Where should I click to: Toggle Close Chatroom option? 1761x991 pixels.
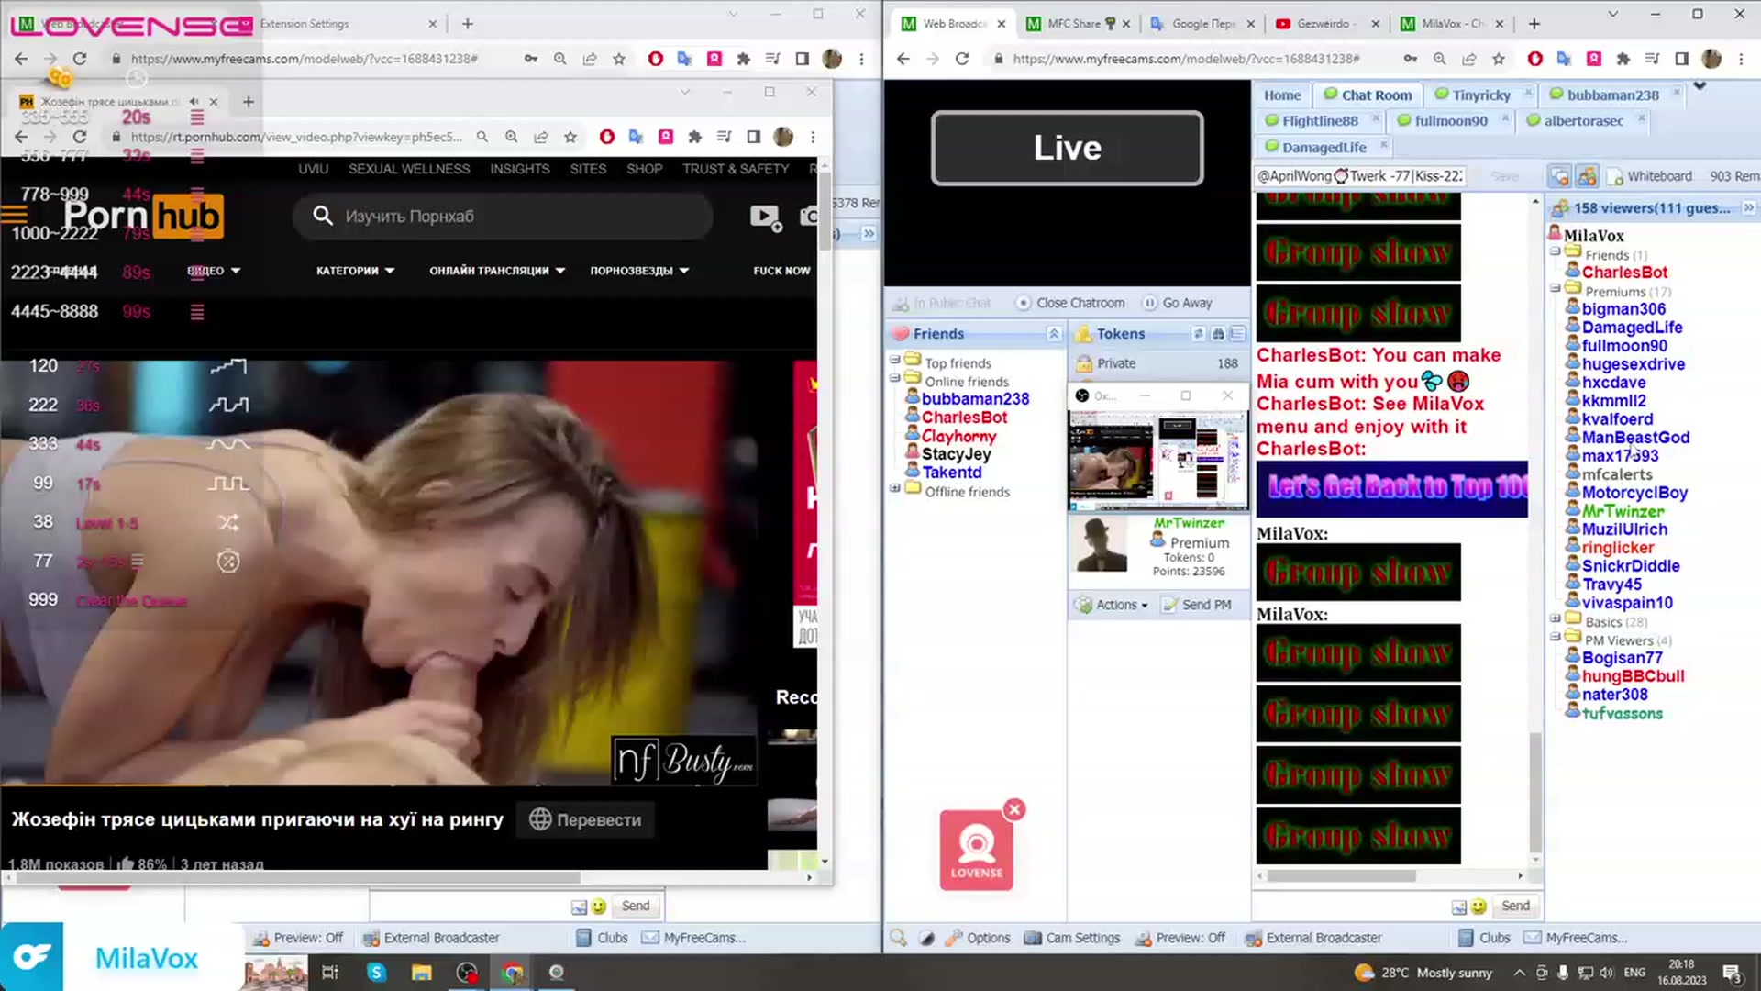coord(1070,303)
